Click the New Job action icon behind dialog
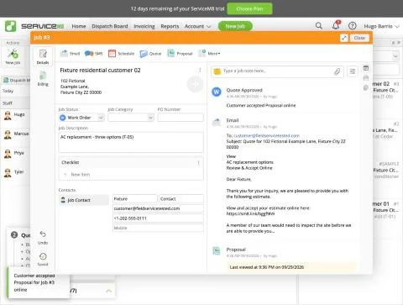Screen dimensions: 403x305 click(13, 56)
